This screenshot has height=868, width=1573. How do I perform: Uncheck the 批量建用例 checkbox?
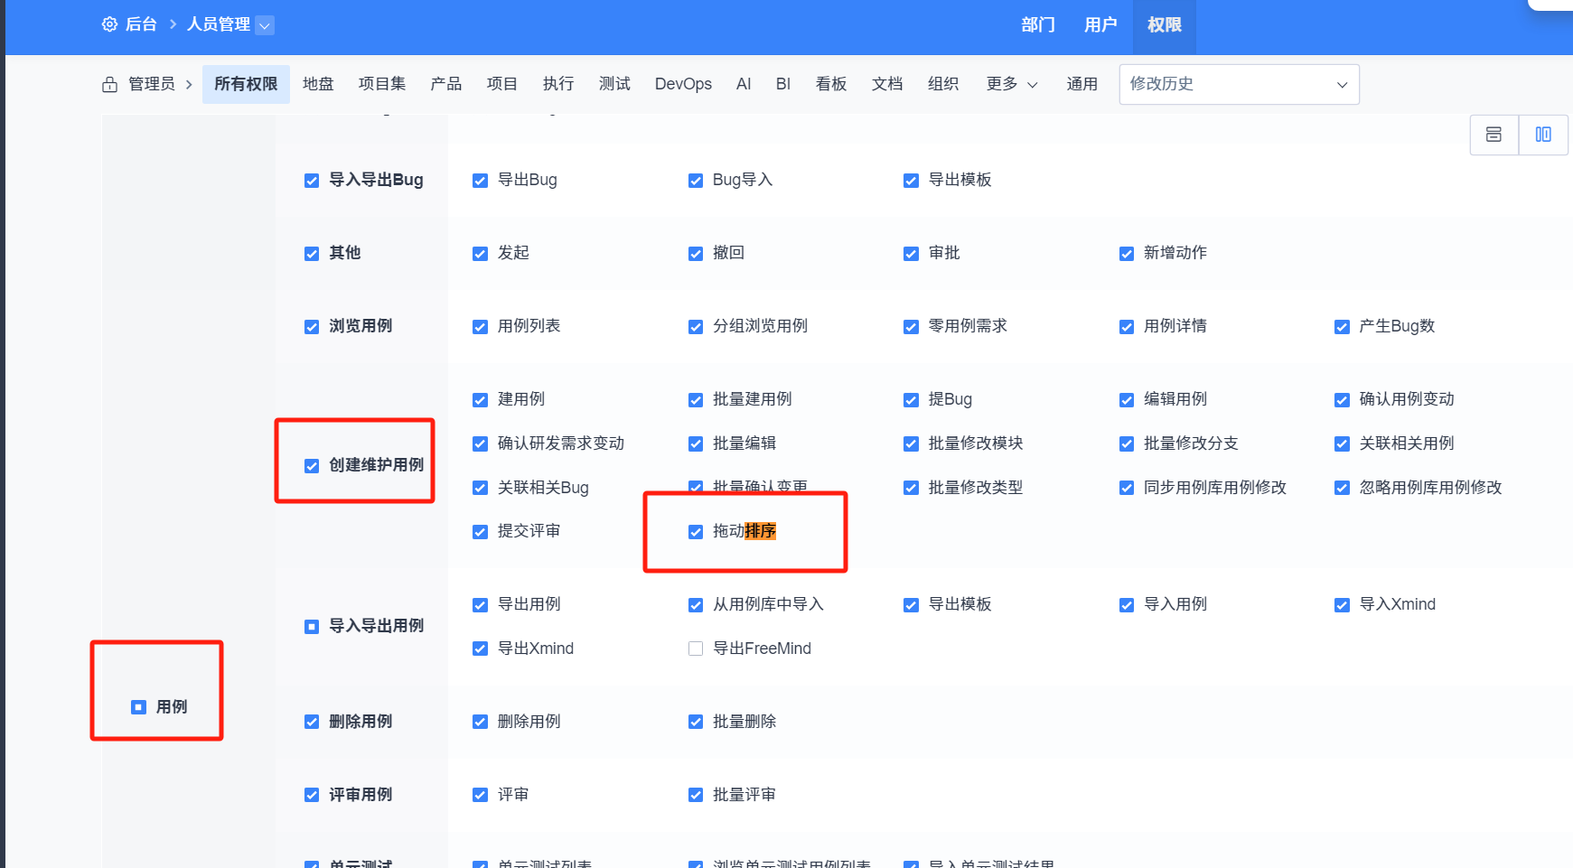pos(696,400)
